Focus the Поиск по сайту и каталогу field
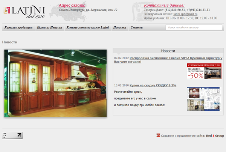This screenshot has width=226, height=152. point(194,27)
